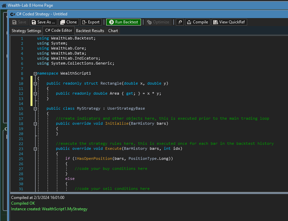The image size is (288, 221).
Task: Open the Save As dialog
Action: point(44,22)
